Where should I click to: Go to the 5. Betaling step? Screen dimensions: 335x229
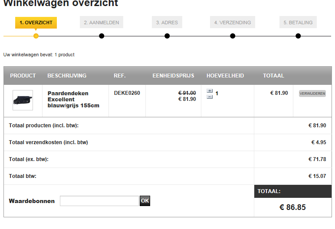(298, 22)
